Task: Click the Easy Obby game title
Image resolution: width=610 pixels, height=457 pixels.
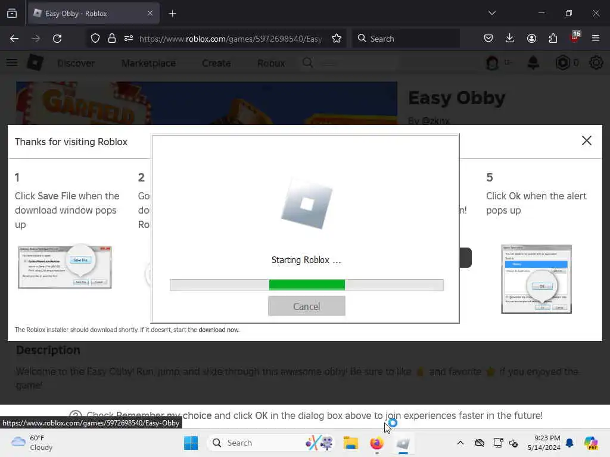Action: coord(457,98)
